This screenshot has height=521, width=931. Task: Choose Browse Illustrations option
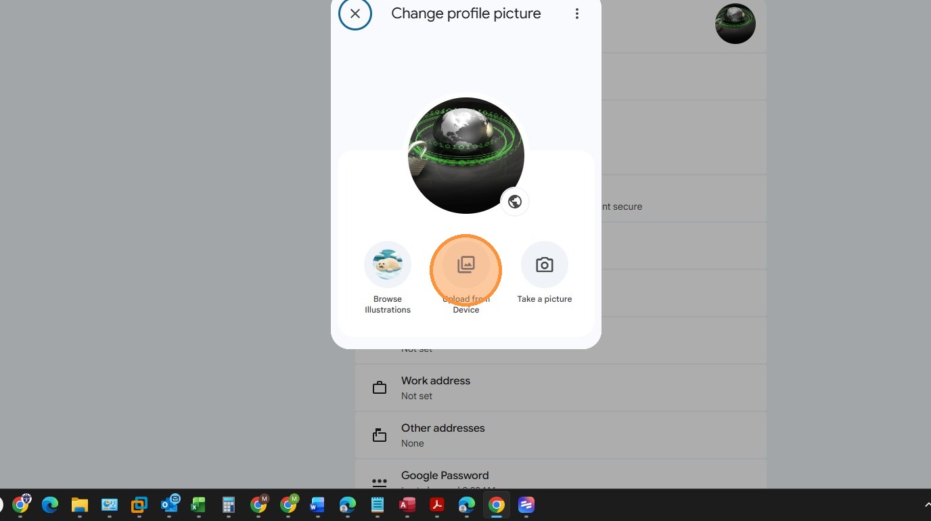click(x=388, y=277)
